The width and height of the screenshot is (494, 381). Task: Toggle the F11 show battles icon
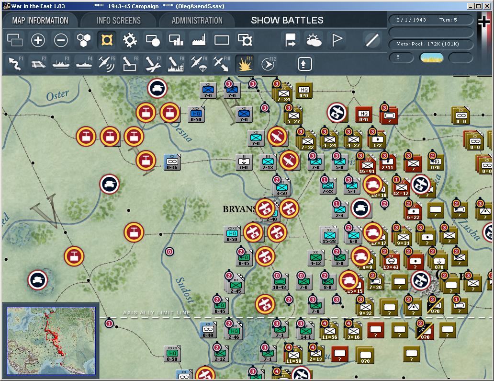(x=245, y=63)
